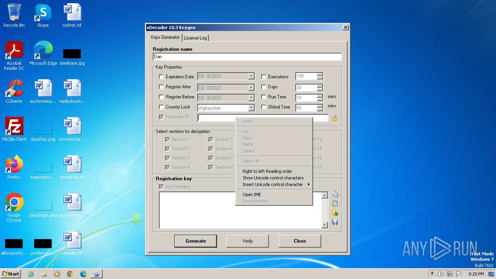This screenshot has height=279, width=496.
Task: Toggle the Section 5 checkbox
Action: [211, 139]
